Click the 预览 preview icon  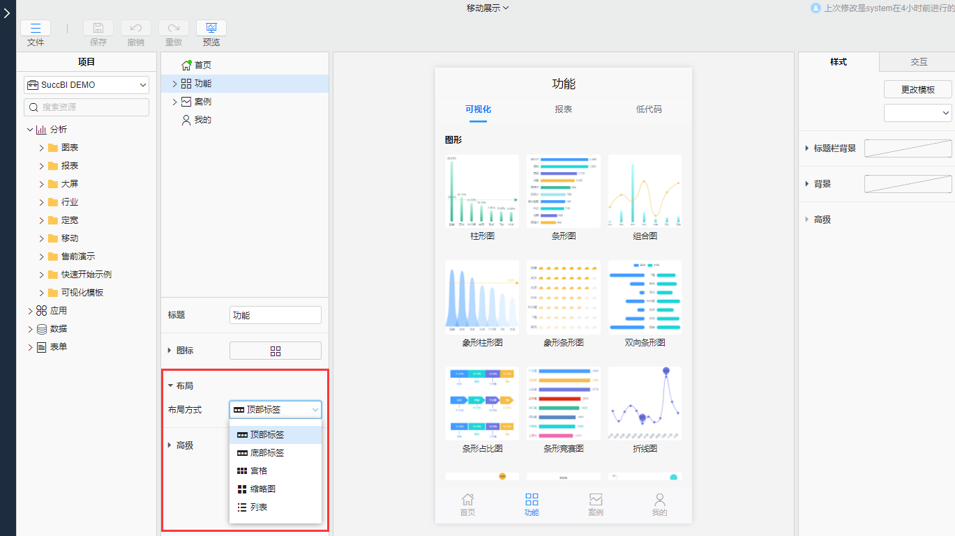click(x=211, y=29)
